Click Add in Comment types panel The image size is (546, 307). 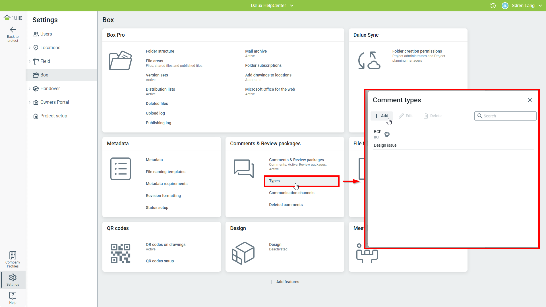[x=381, y=116]
